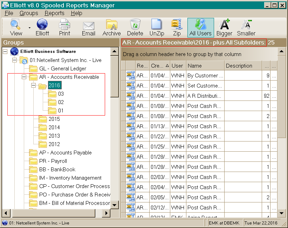Delete the selected report with recycle bin
The width and height of the screenshot is (288, 228).
(135, 28)
